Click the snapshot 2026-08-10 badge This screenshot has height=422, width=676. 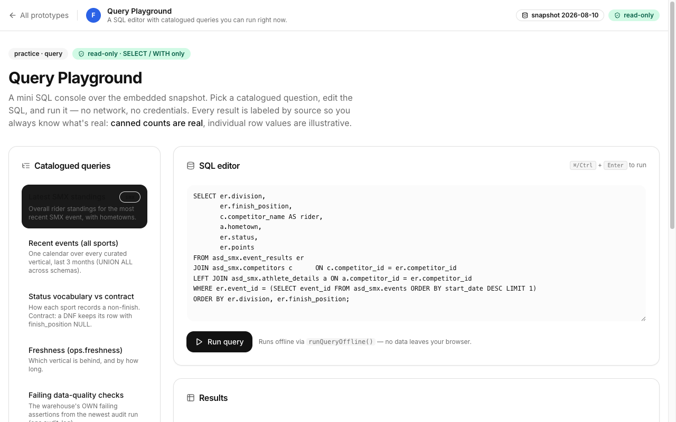click(560, 15)
